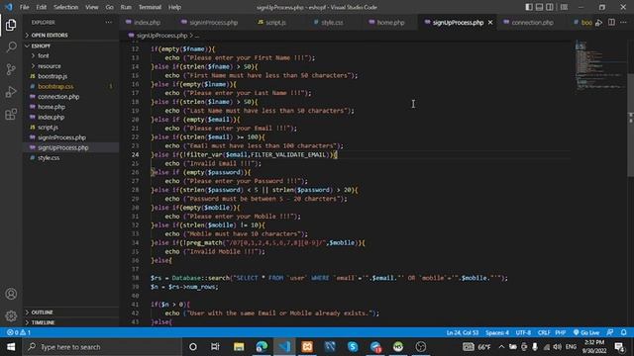The width and height of the screenshot is (634, 356).
Task: Collapse the ESHOPF folder section
Action: (x=70, y=46)
